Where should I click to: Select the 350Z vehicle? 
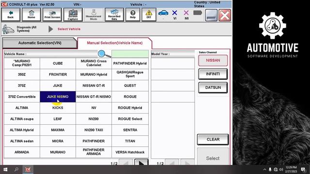(22, 74)
